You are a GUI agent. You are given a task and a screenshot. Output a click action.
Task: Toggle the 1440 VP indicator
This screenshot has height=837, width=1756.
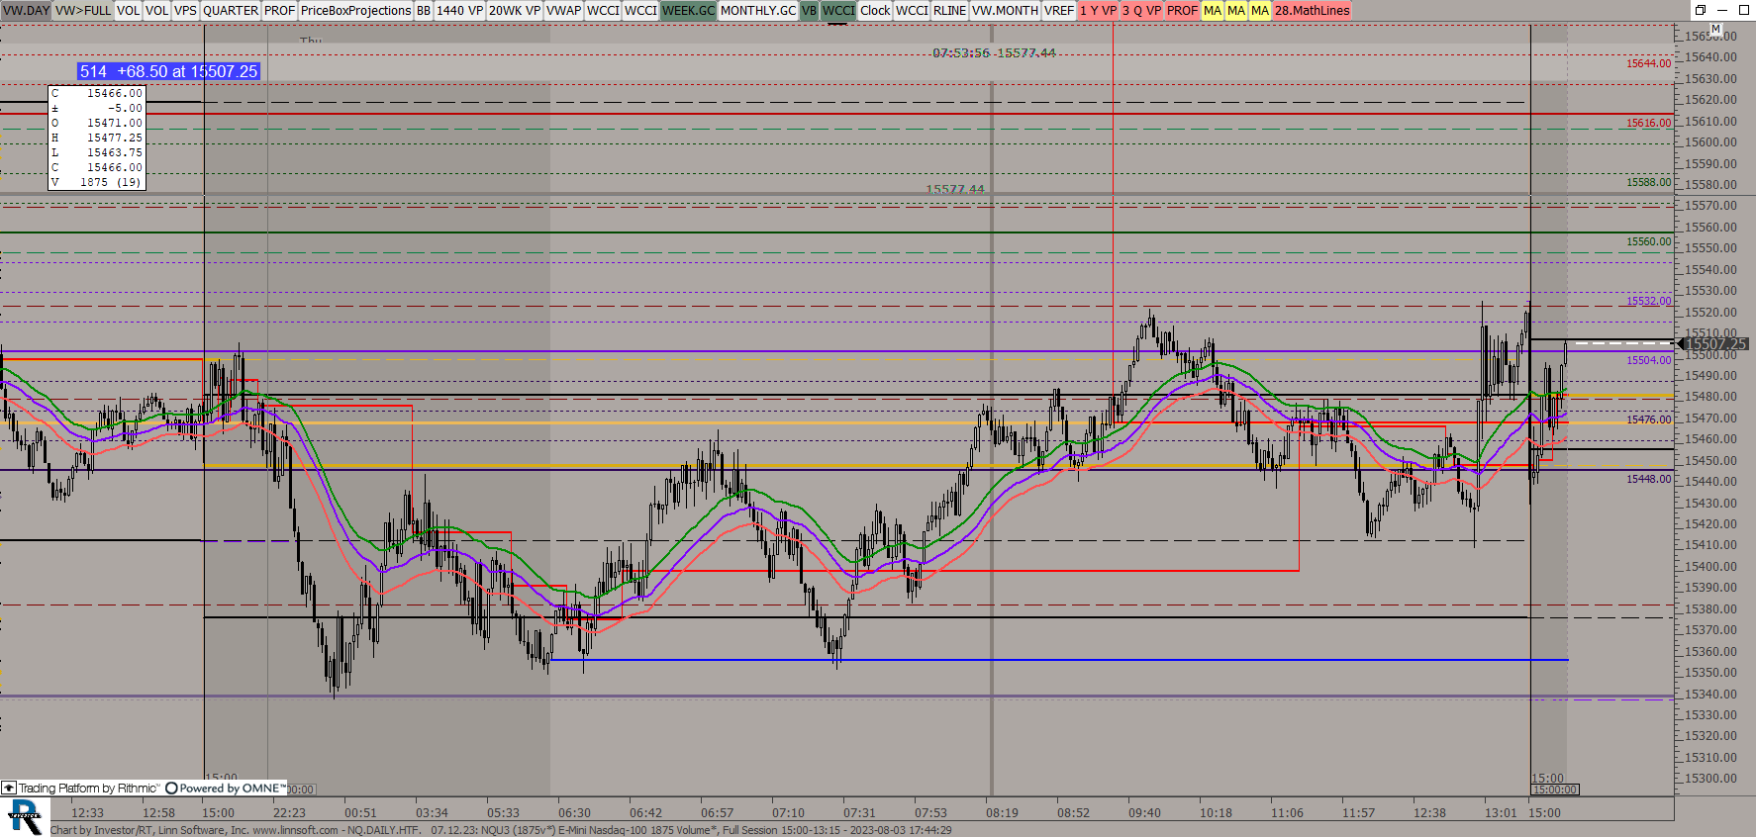tap(459, 10)
